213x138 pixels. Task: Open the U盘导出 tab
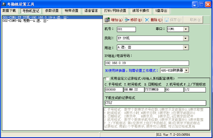161,11
